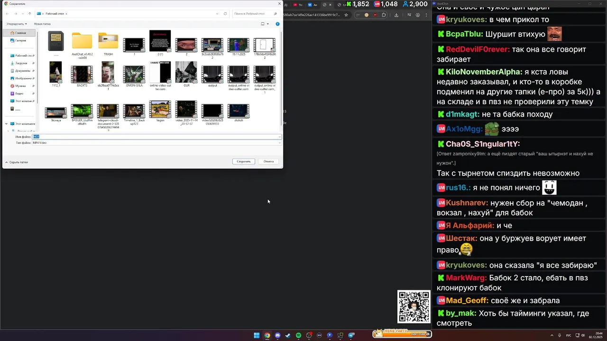Select the video_2025-11-14_20-57-57 file
This screenshot has width=607, height=341.
tap(186, 112)
